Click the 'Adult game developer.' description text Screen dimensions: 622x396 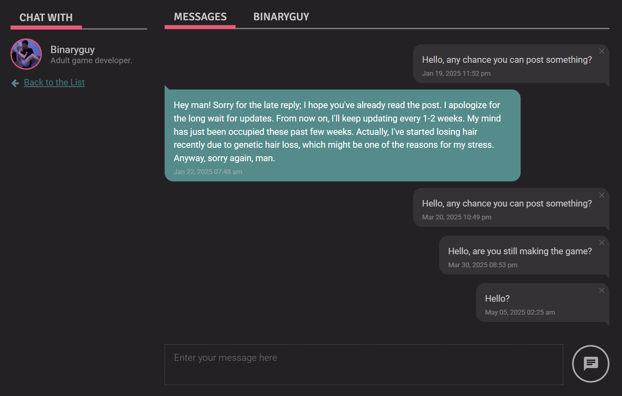click(x=91, y=60)
